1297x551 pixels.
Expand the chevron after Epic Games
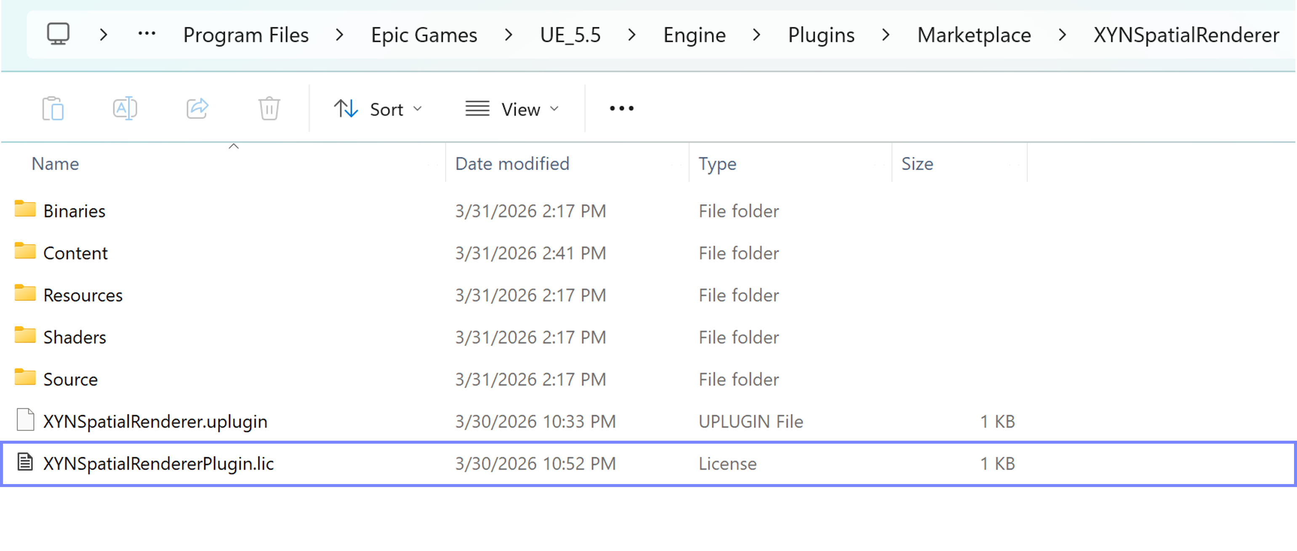[x=509, y=35]
